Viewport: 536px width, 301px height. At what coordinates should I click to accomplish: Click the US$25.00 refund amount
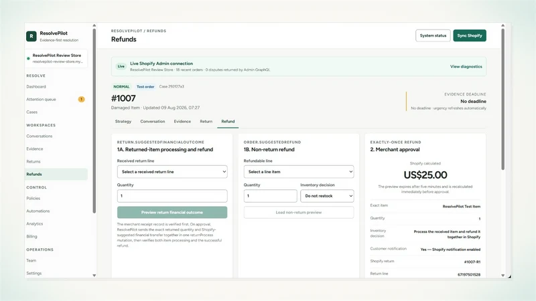(425, 175)
